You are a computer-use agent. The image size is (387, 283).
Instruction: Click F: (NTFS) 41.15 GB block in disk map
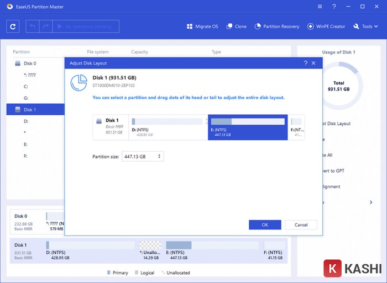(x=274, y=250)
